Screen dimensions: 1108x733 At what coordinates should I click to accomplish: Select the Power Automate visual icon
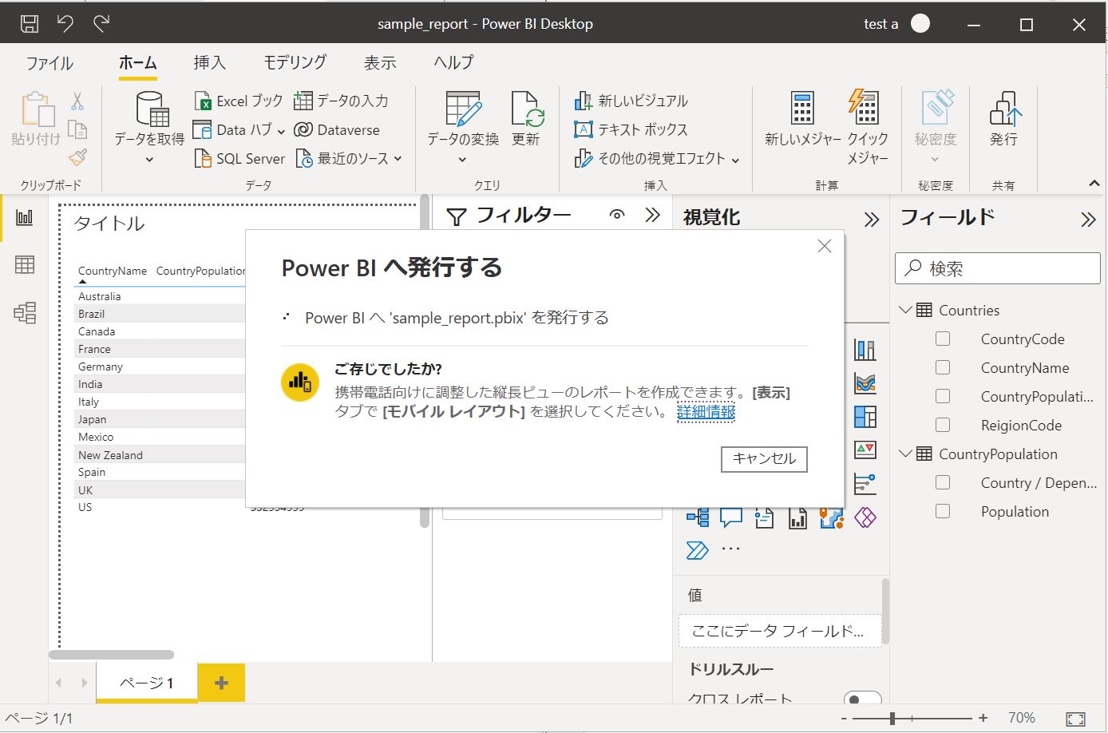(697, 550)
